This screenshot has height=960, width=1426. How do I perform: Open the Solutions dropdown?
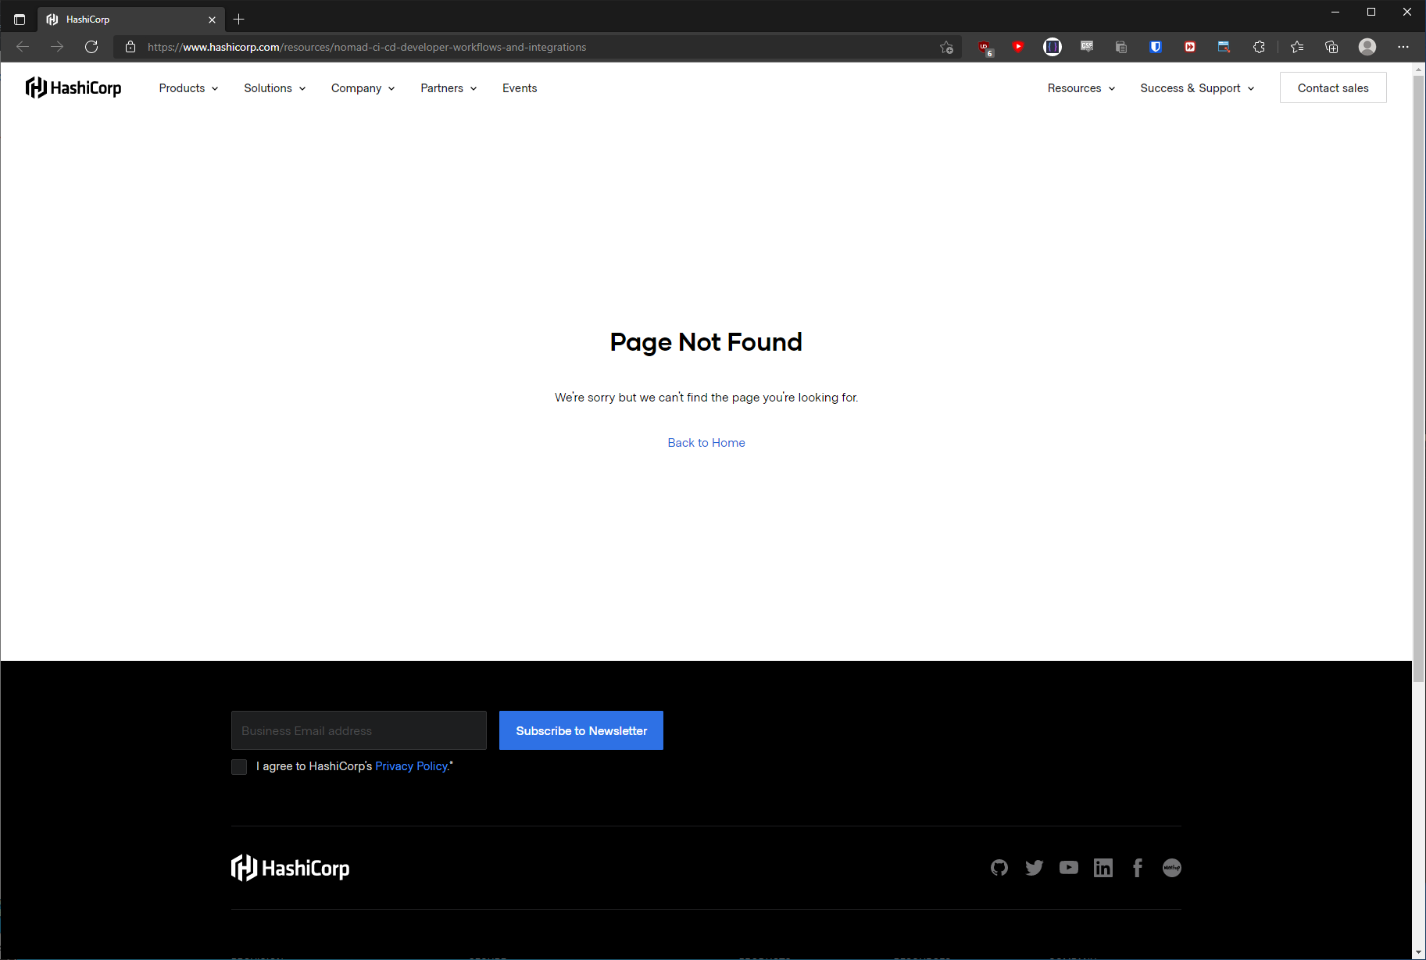273,88
